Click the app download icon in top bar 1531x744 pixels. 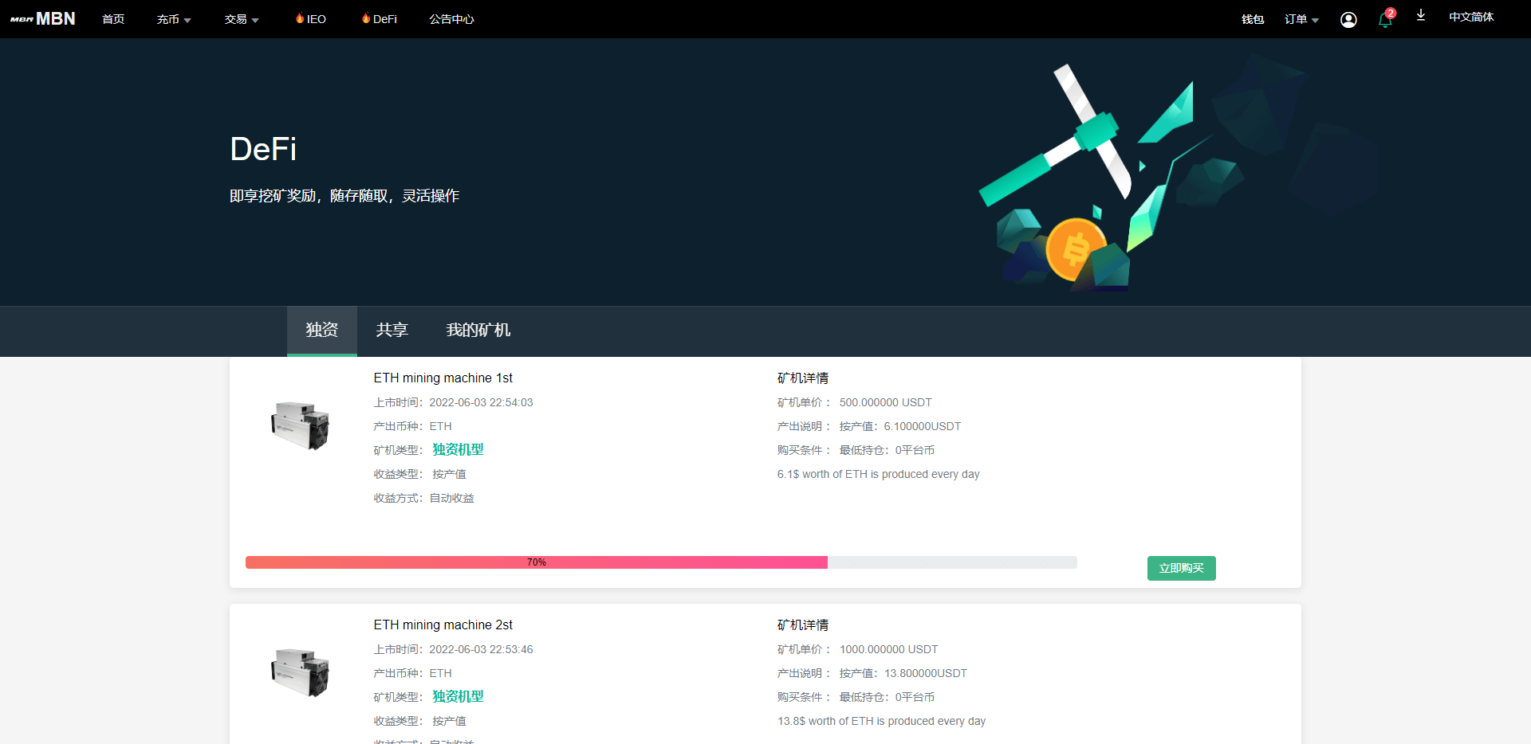pyautogui.click(x=1420, y=16)
